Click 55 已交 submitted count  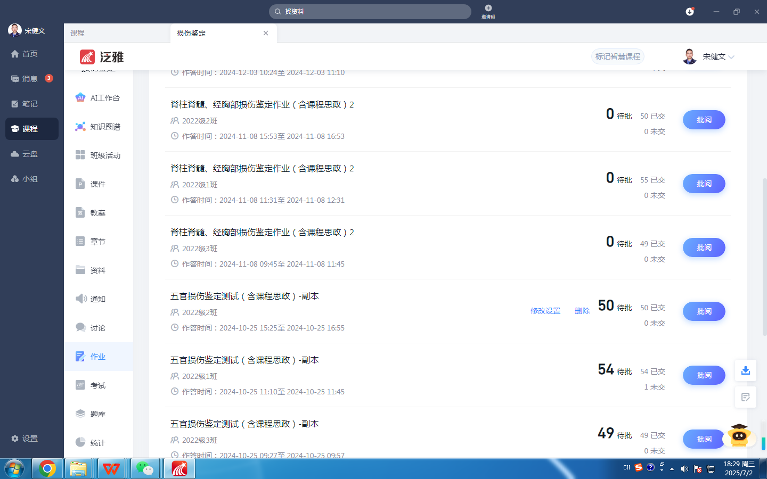point(652,180)
